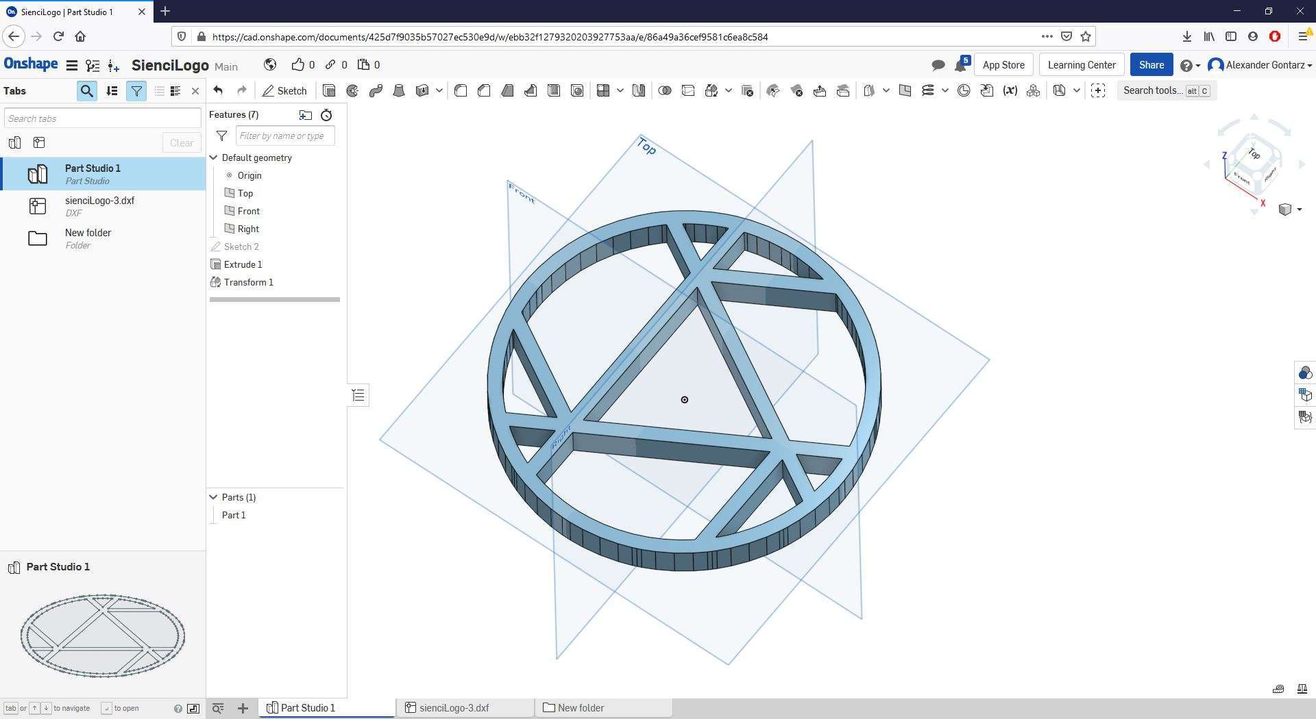The height and width of the screenshot is (719, 1316).
Task: Open the dropdown next to Helix tool
Action: 945,90
